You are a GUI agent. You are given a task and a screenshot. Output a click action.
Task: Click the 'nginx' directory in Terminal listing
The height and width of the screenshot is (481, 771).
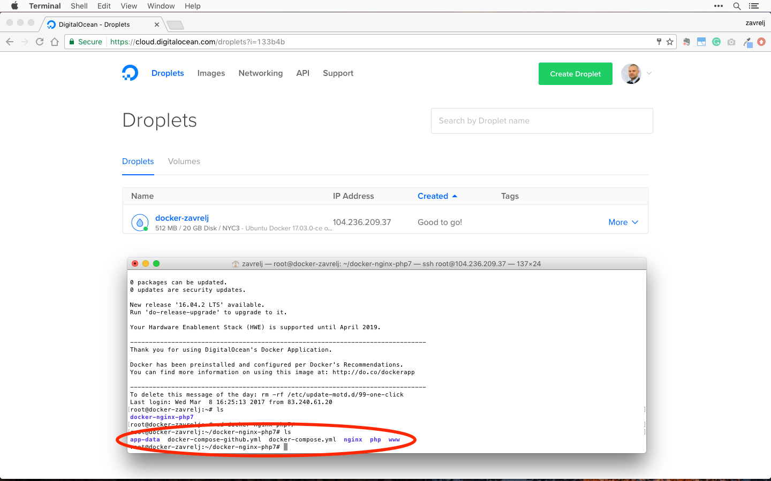353,440
